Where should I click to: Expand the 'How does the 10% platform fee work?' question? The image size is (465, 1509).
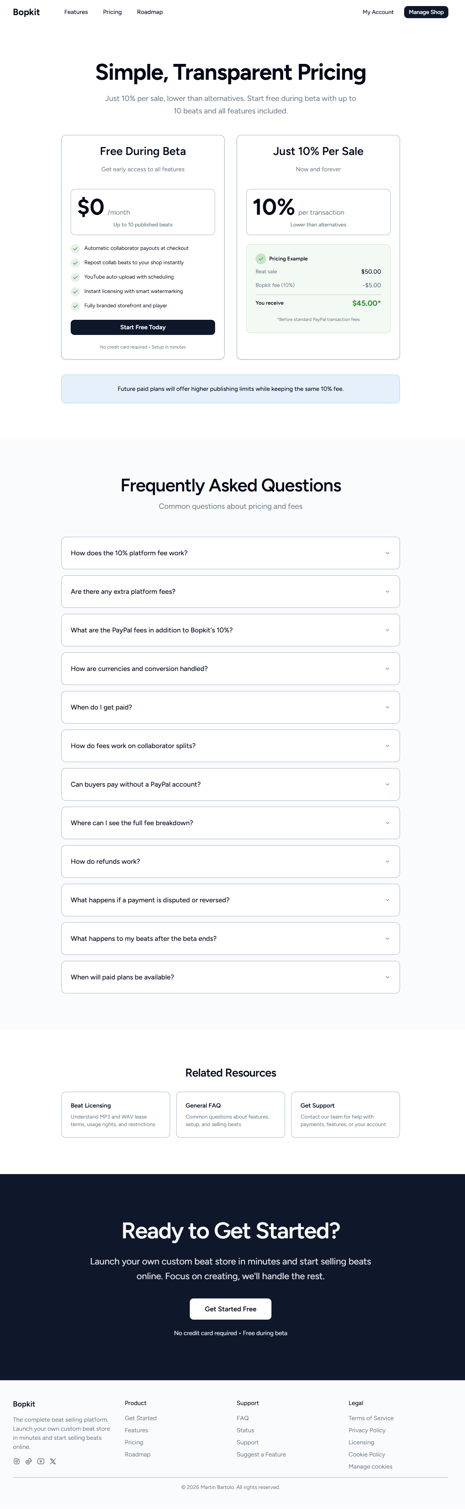tap(230, 552)
